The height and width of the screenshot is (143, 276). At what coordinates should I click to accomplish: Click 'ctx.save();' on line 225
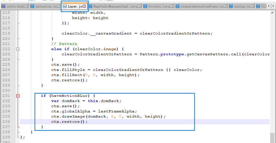point(65,65)
